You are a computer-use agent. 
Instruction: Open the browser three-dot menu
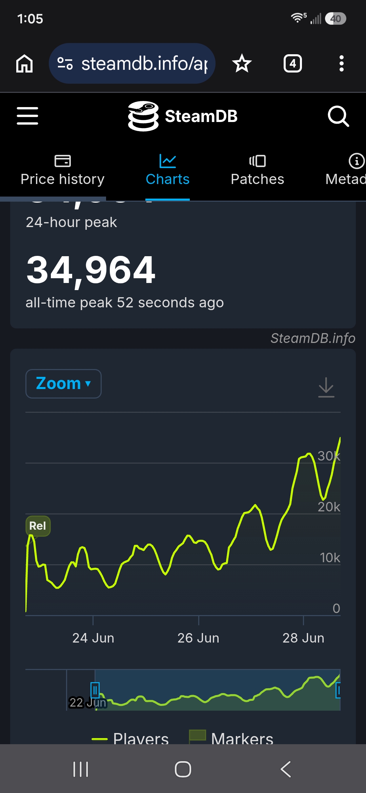point(341,63)
